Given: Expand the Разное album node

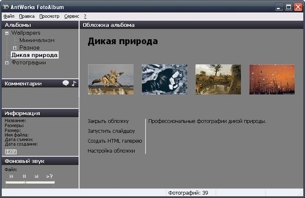Looking at the screenshot, I should (15, 48).
